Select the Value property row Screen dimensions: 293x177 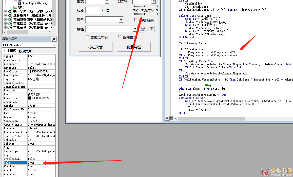pyautogui.click(x=15, y=163)
